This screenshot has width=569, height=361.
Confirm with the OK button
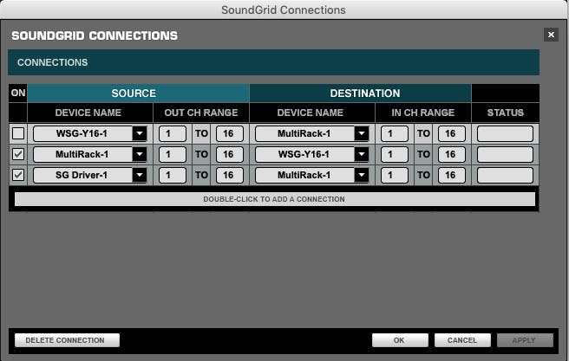click(400, 340)
